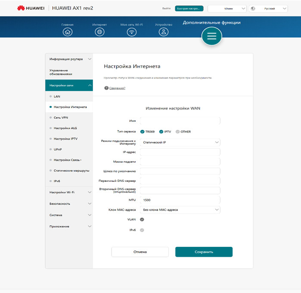
Task: Click the globe icon in language selector
Action: pyautogui.click(x=253, y=8)
